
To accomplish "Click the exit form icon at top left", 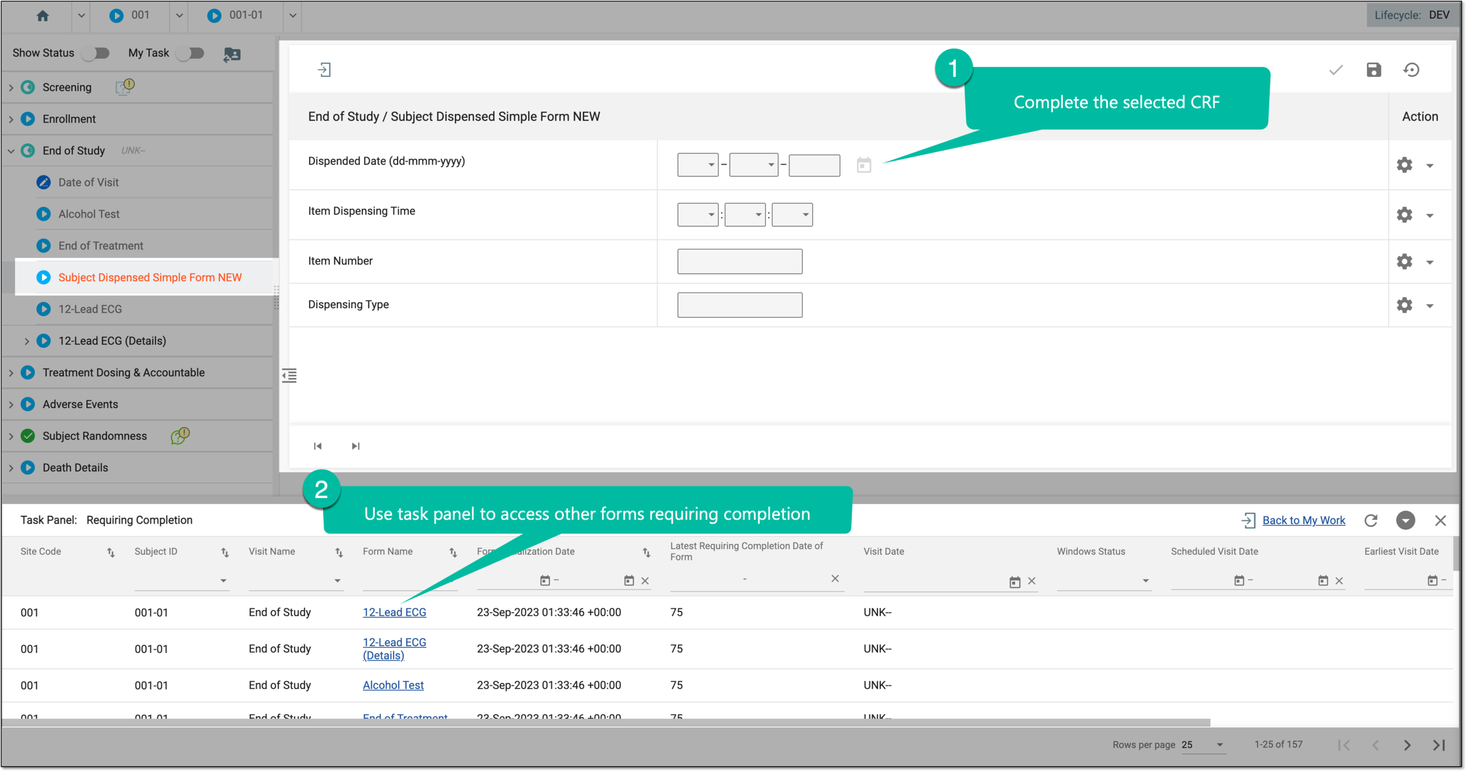I will [324, 70].
